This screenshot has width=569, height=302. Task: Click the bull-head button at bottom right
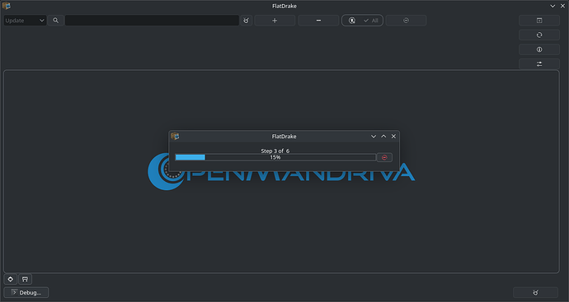pos(535,292)
